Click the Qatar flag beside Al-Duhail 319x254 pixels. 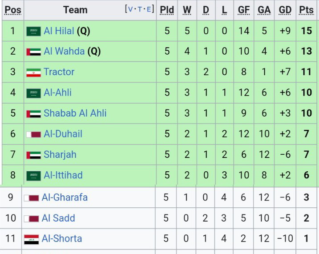33,134
